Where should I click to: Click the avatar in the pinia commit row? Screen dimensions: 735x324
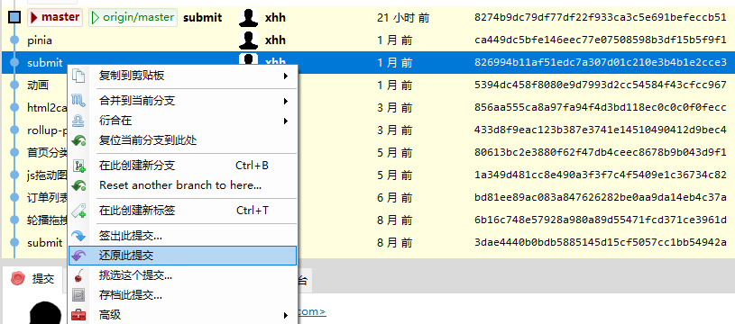tap(248, 40)
